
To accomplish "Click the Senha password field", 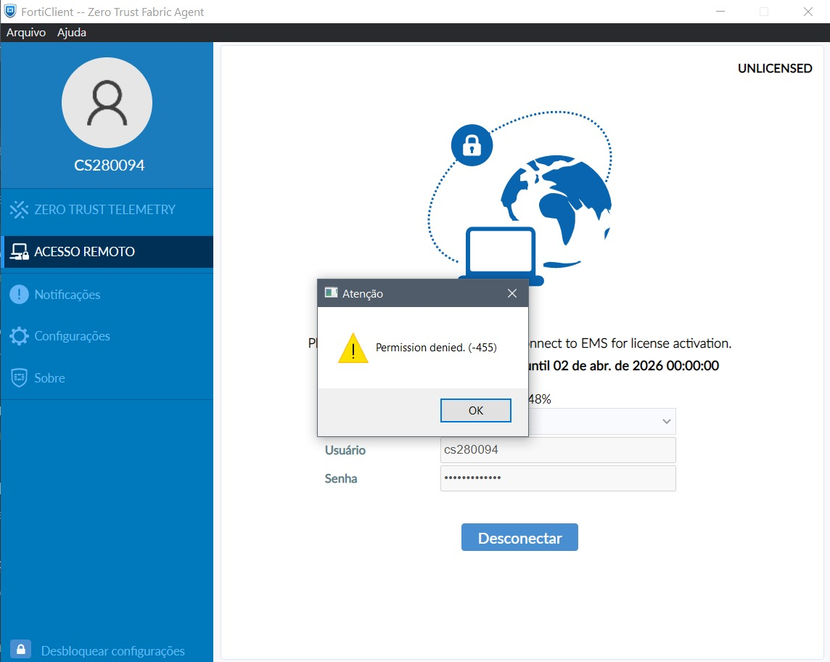I will (x=558, y=478).
